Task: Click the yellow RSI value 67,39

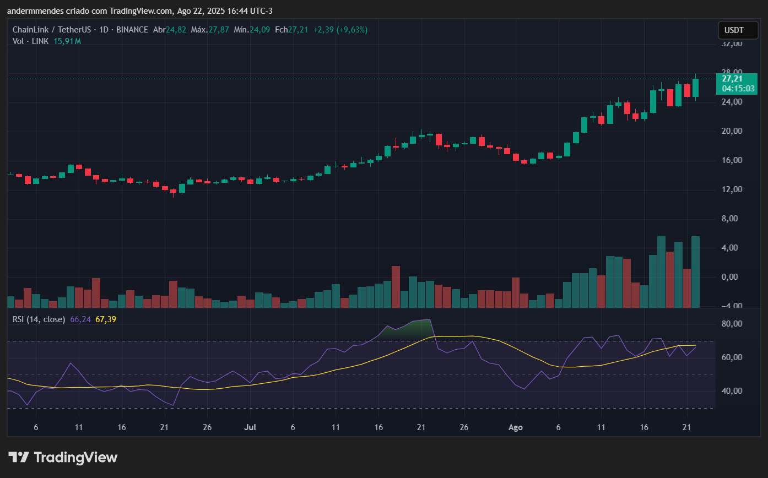Action: [x=106, y=319]
